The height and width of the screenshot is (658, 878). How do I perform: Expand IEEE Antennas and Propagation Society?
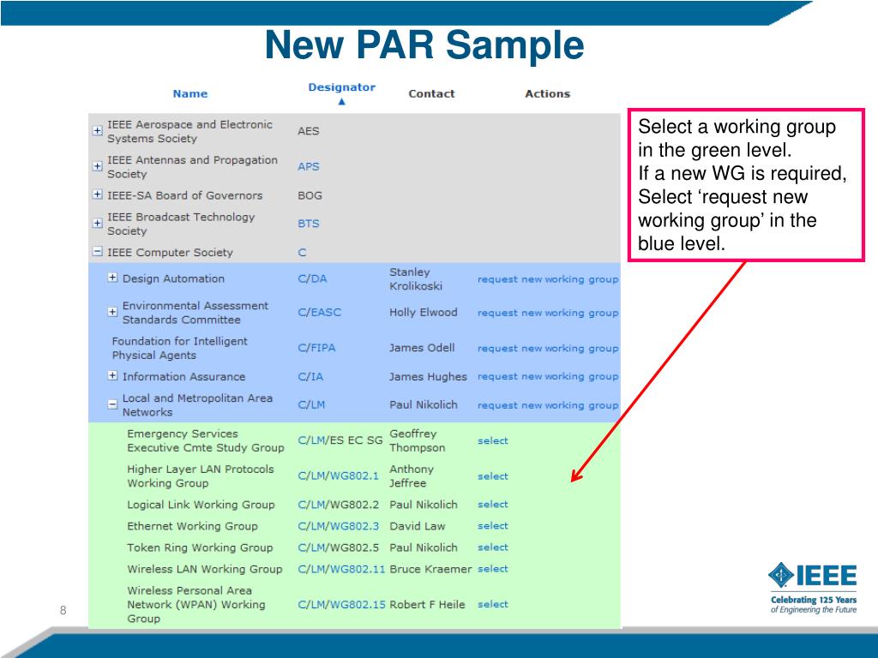pos(98,166)
